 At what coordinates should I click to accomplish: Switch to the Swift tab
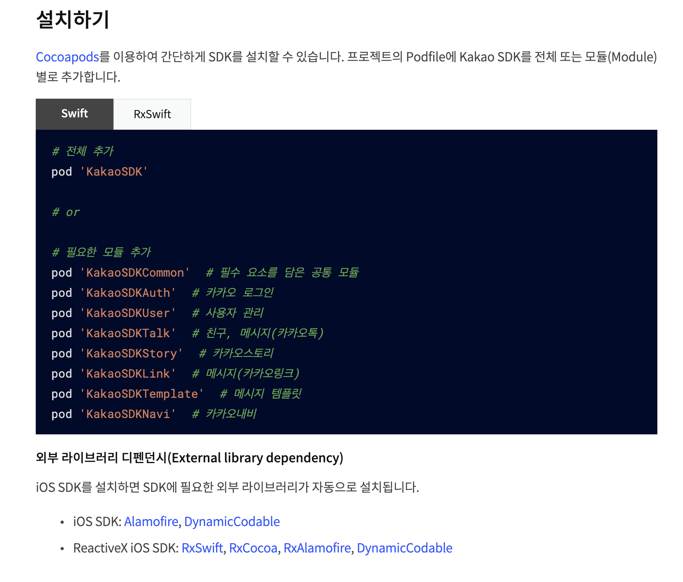(x=75, y=114)
